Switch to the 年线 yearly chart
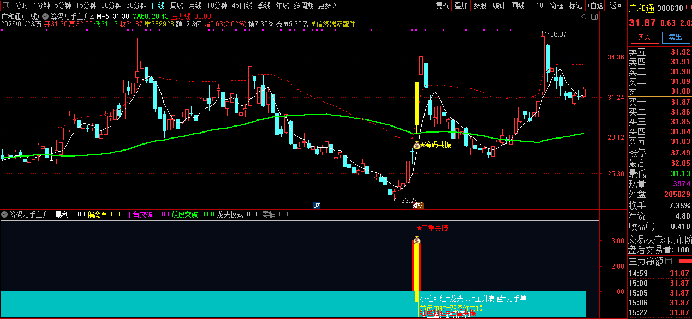The height and width of the screenshot is (319, 692). click(283, 5)
